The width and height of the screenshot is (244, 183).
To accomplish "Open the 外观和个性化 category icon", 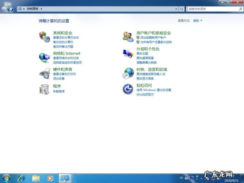I will tap(128, 54).
